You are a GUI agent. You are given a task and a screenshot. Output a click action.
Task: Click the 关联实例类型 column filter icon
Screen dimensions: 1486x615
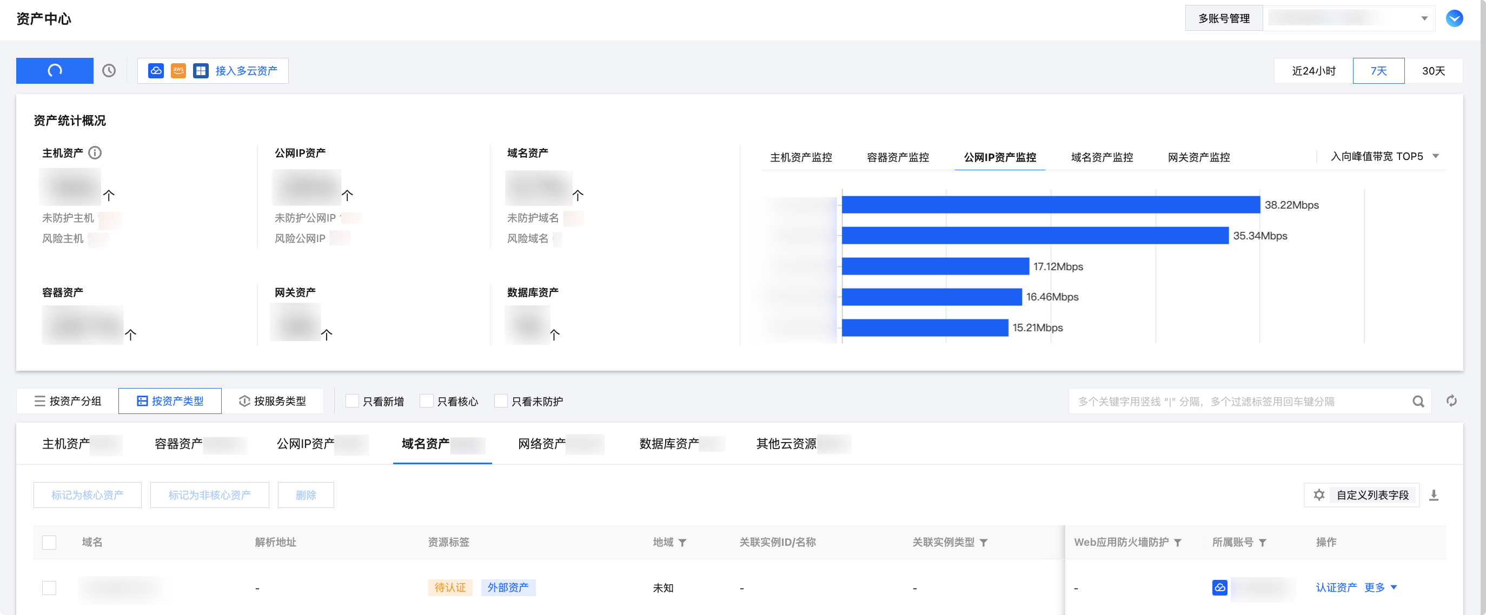[x=984, y=543]
